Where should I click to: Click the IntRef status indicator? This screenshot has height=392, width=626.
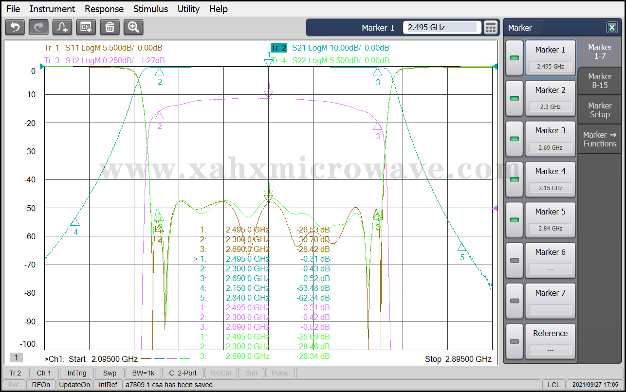point(108,385)
